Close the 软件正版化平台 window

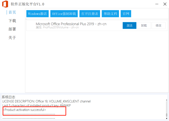coord(165,4)
